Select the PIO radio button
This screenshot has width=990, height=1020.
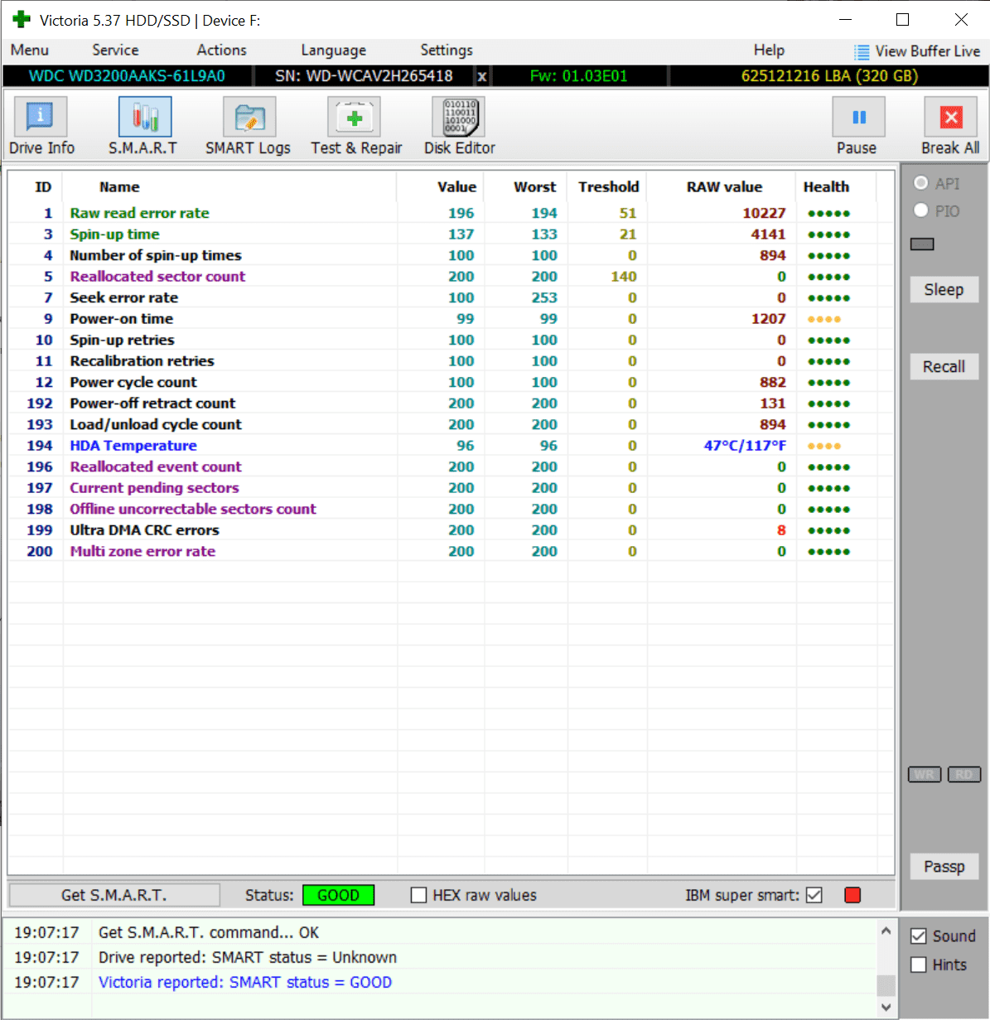920,210
